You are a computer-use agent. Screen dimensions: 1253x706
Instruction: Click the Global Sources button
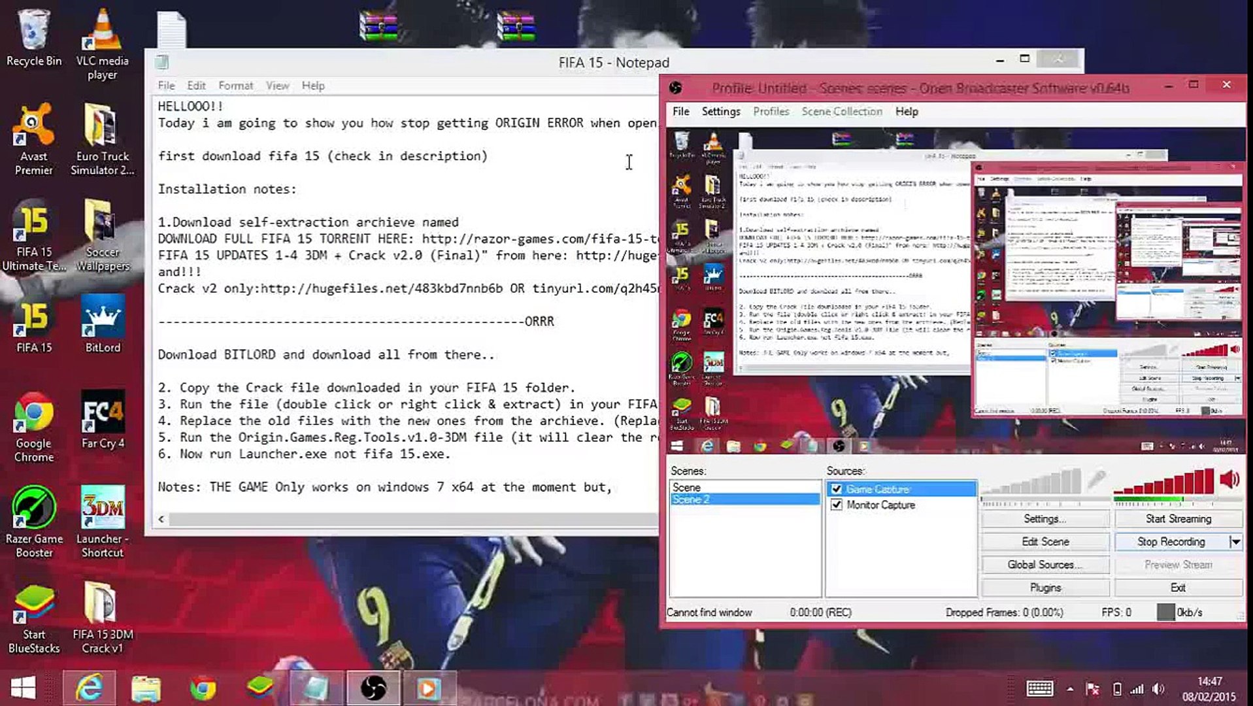point(1044,564)
